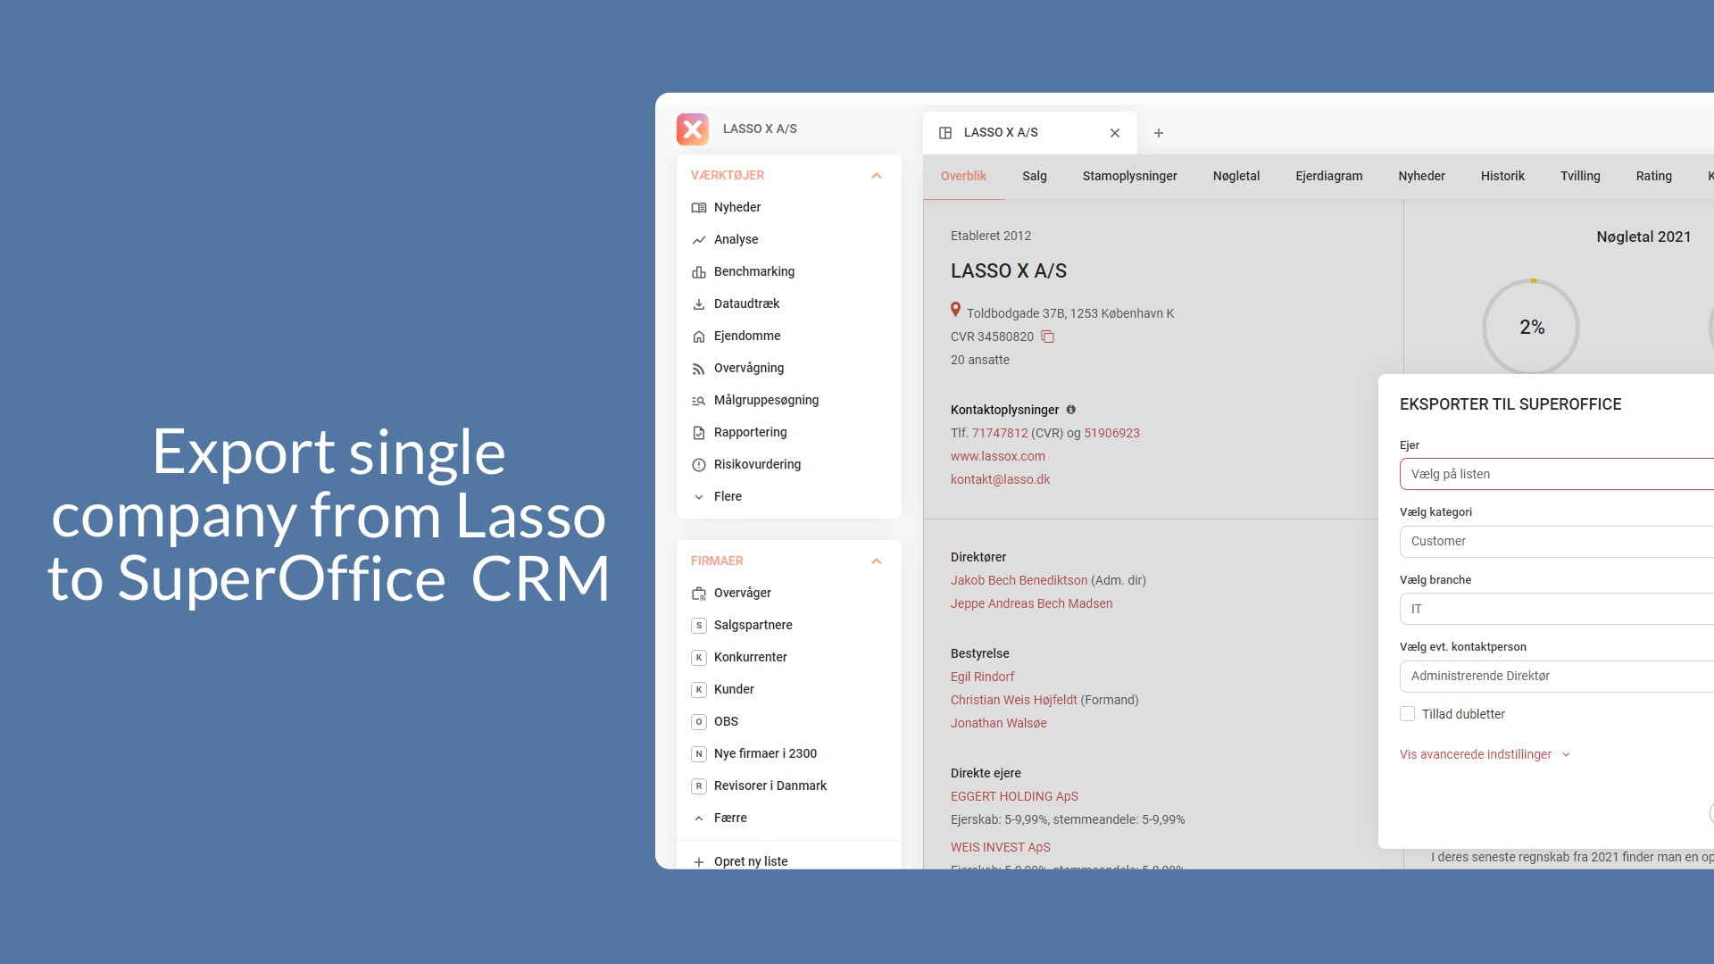The height and width of the screenshot is (964, 1714).
Task: Click phone number 51906923
Action: [1111, 434]
